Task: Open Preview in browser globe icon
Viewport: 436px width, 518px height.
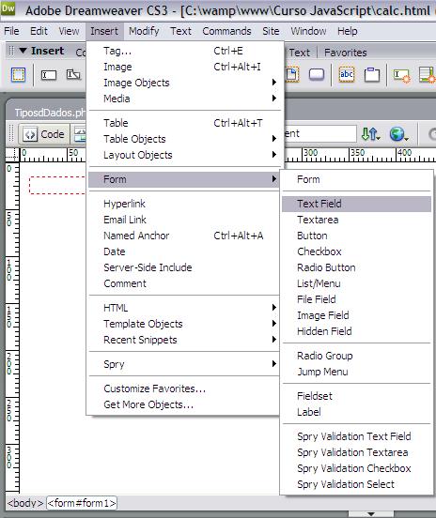Action: [398, 134]
